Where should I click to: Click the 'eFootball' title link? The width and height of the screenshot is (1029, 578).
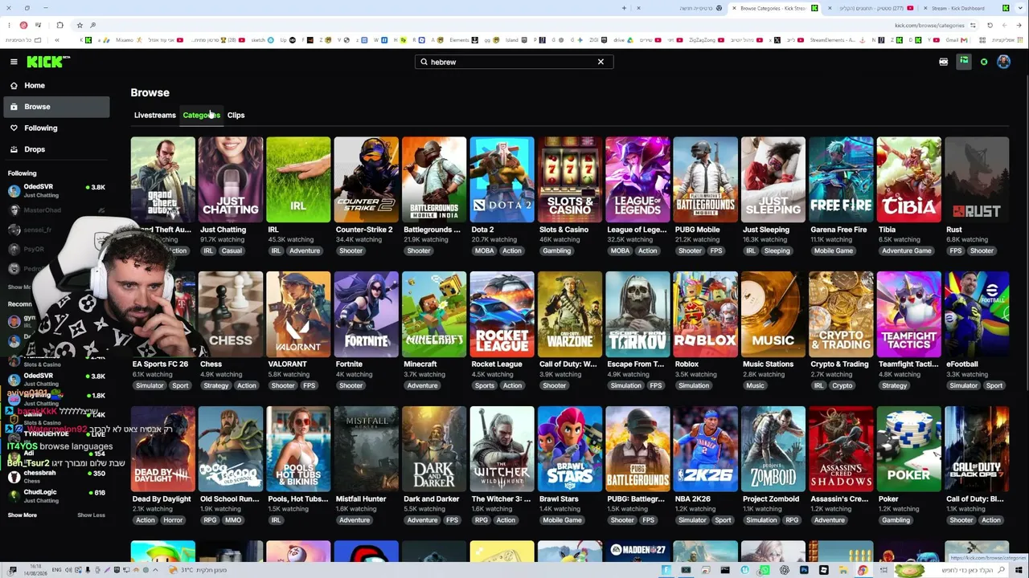point(962,364)
